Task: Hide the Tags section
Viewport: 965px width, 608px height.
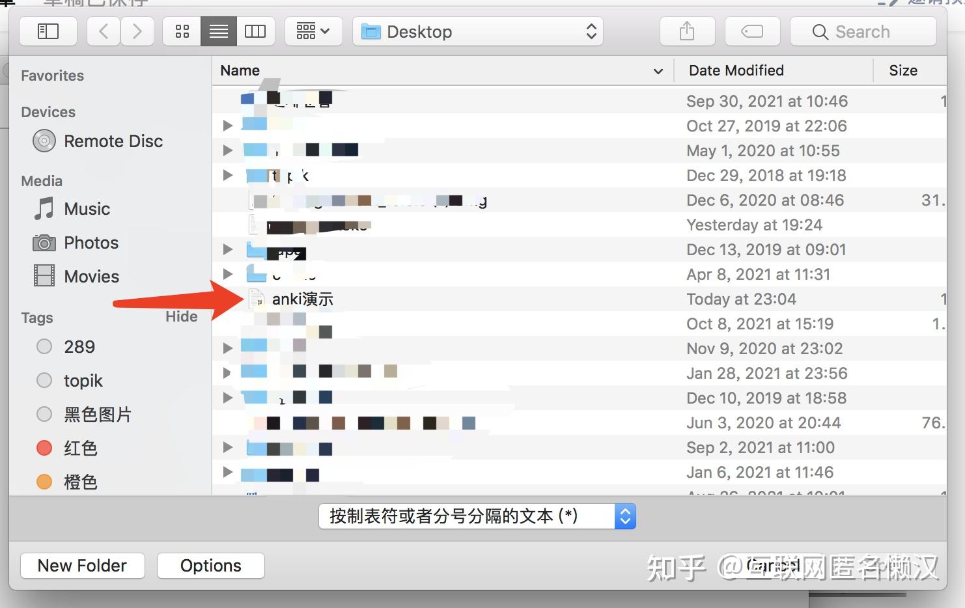Action: [181, 316]
